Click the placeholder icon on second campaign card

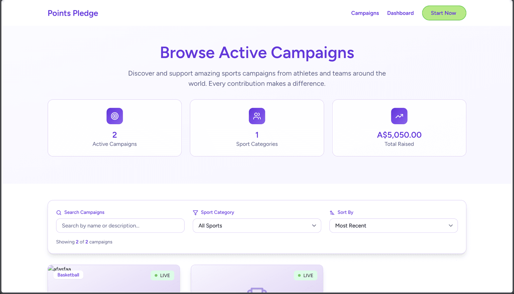point(257,290)
